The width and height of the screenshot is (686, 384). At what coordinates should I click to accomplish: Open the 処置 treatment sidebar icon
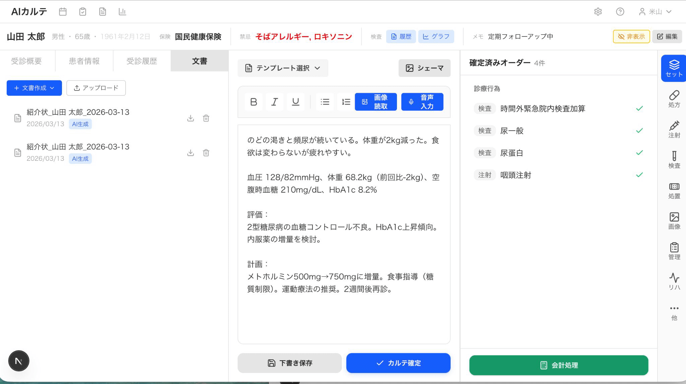(x=674, y=190)
